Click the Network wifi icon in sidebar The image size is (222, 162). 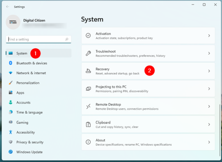11,73
